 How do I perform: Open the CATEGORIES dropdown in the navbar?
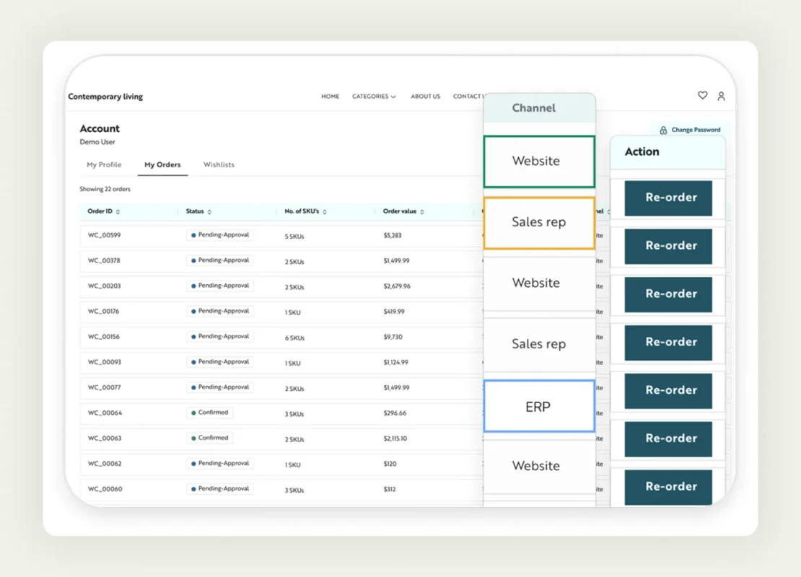point(373,95)
